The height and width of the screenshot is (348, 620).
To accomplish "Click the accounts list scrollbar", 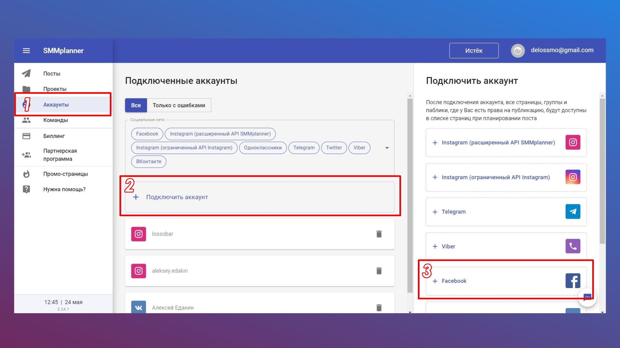I will click(410, 193).
